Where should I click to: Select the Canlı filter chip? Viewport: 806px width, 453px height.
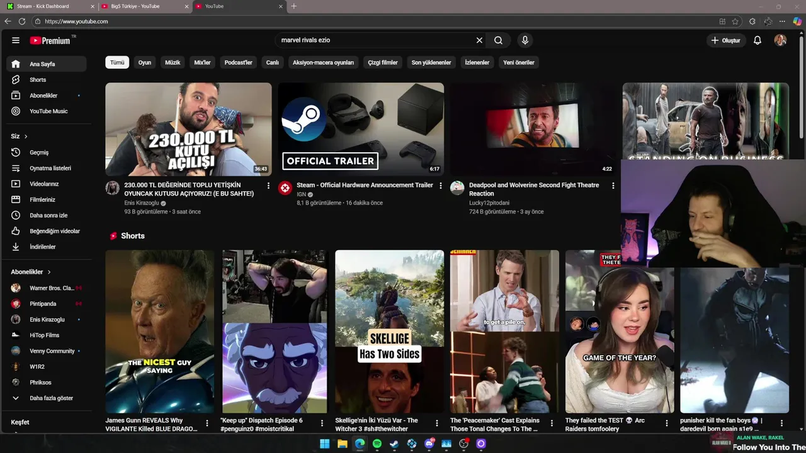point(272,62)
